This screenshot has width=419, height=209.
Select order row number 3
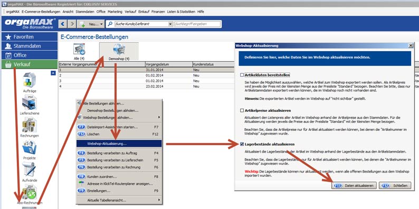146,81
